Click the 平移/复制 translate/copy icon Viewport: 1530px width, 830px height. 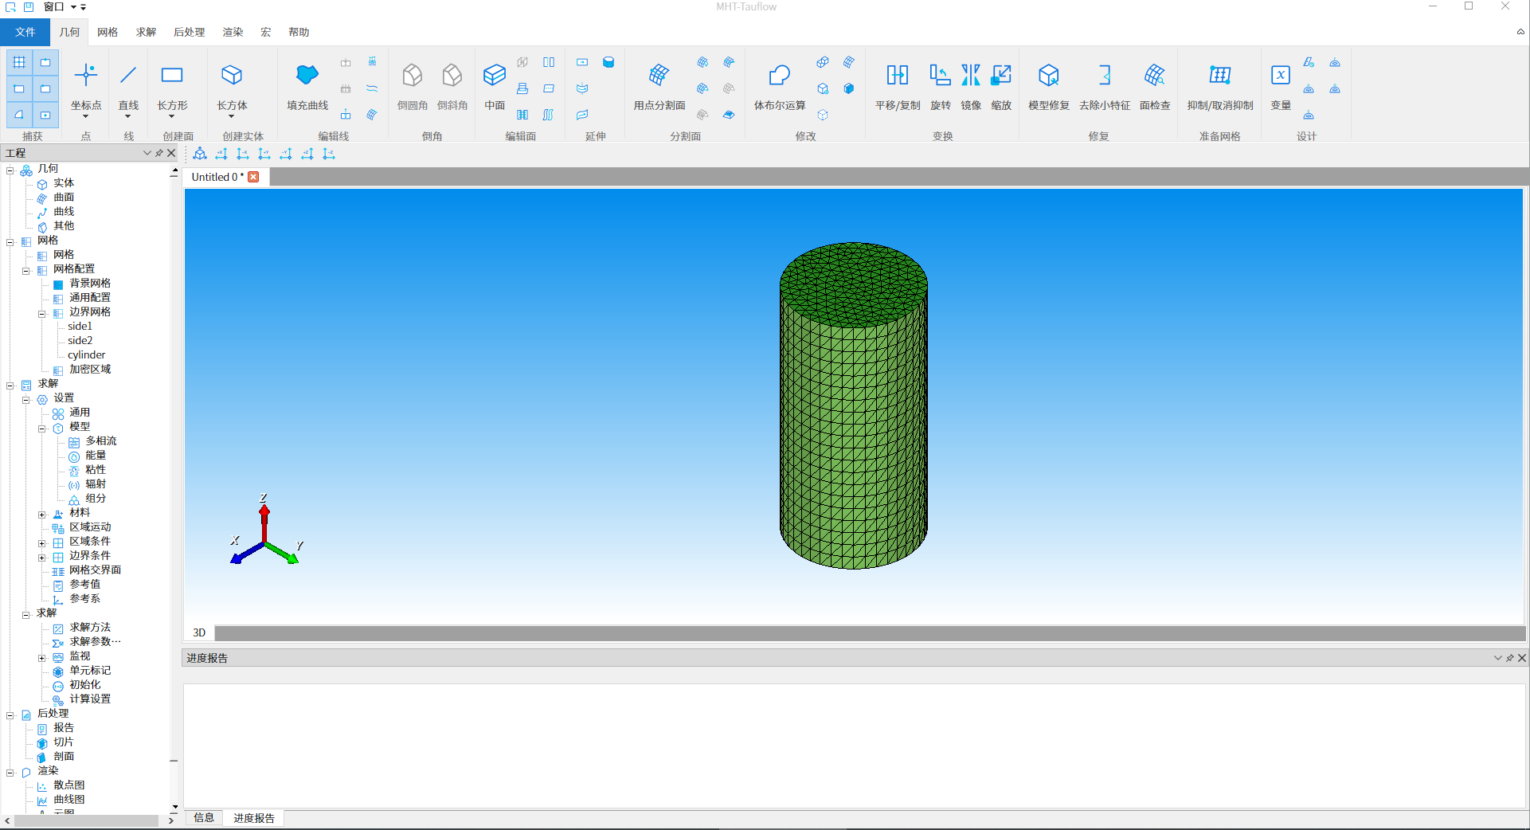tap(897, 76)
